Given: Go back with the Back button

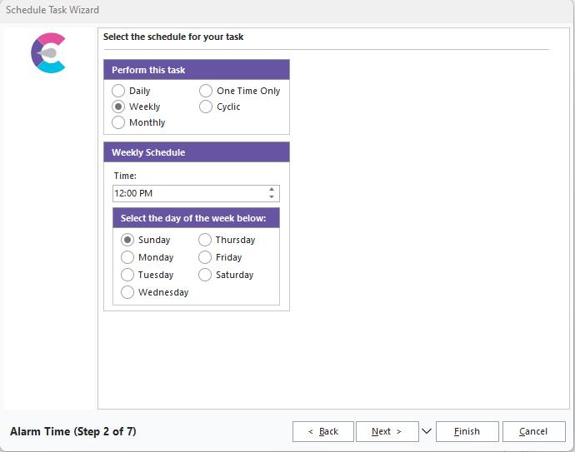Looking at the screenshot, I should (x=322, y=431).
